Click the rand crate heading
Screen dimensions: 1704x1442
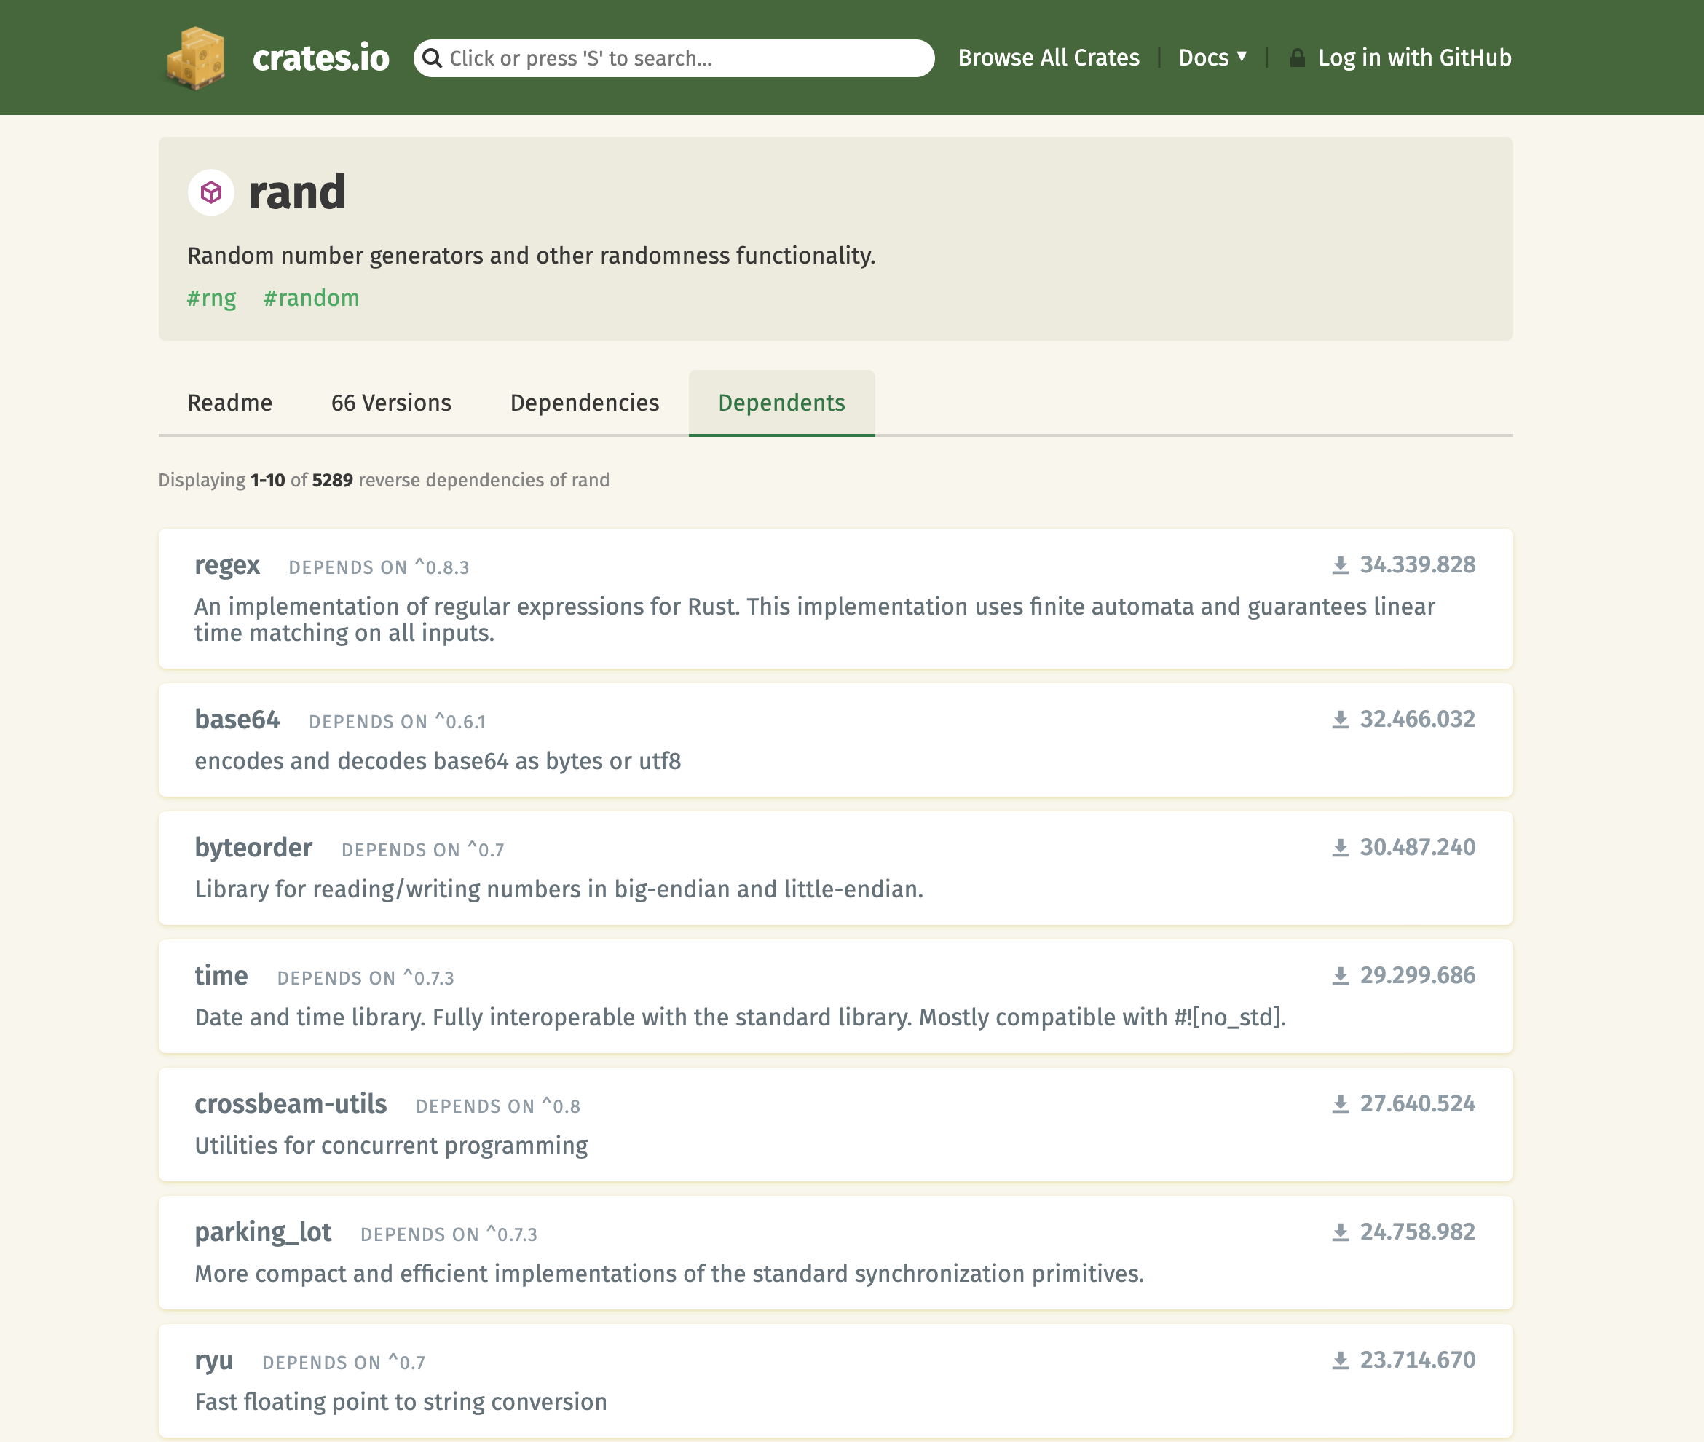pyautogui.click(x=296, y=193)
